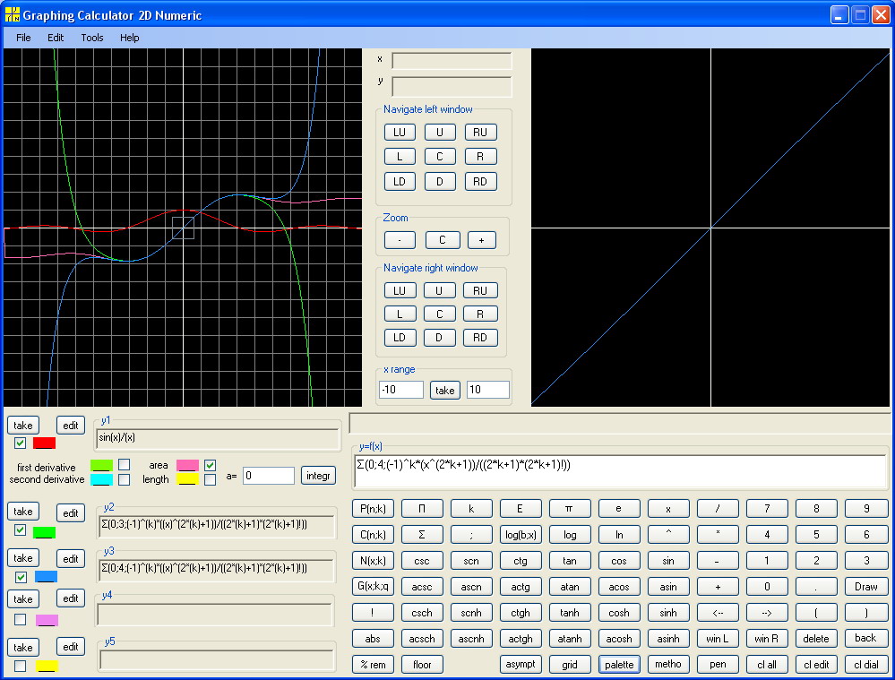Click the right arrow cursor key
This screenshot has width=895, height=680.
click(767, 613)
